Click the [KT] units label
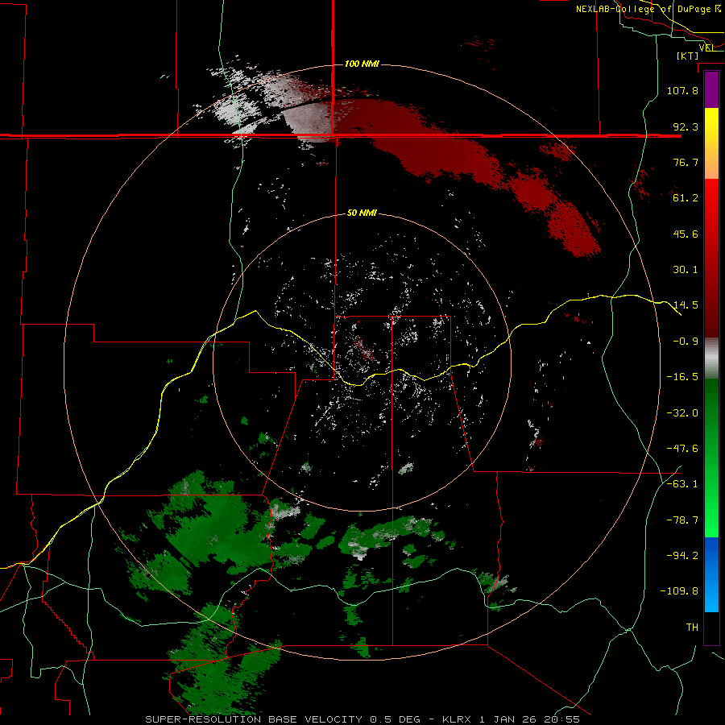Image resolution: width=725 pixels, height=725 pixels. tap(688, 56)
